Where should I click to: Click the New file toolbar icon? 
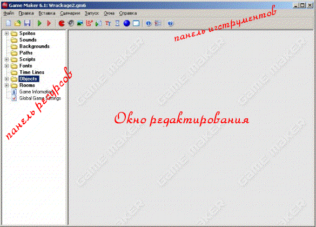tap(9, 23)
